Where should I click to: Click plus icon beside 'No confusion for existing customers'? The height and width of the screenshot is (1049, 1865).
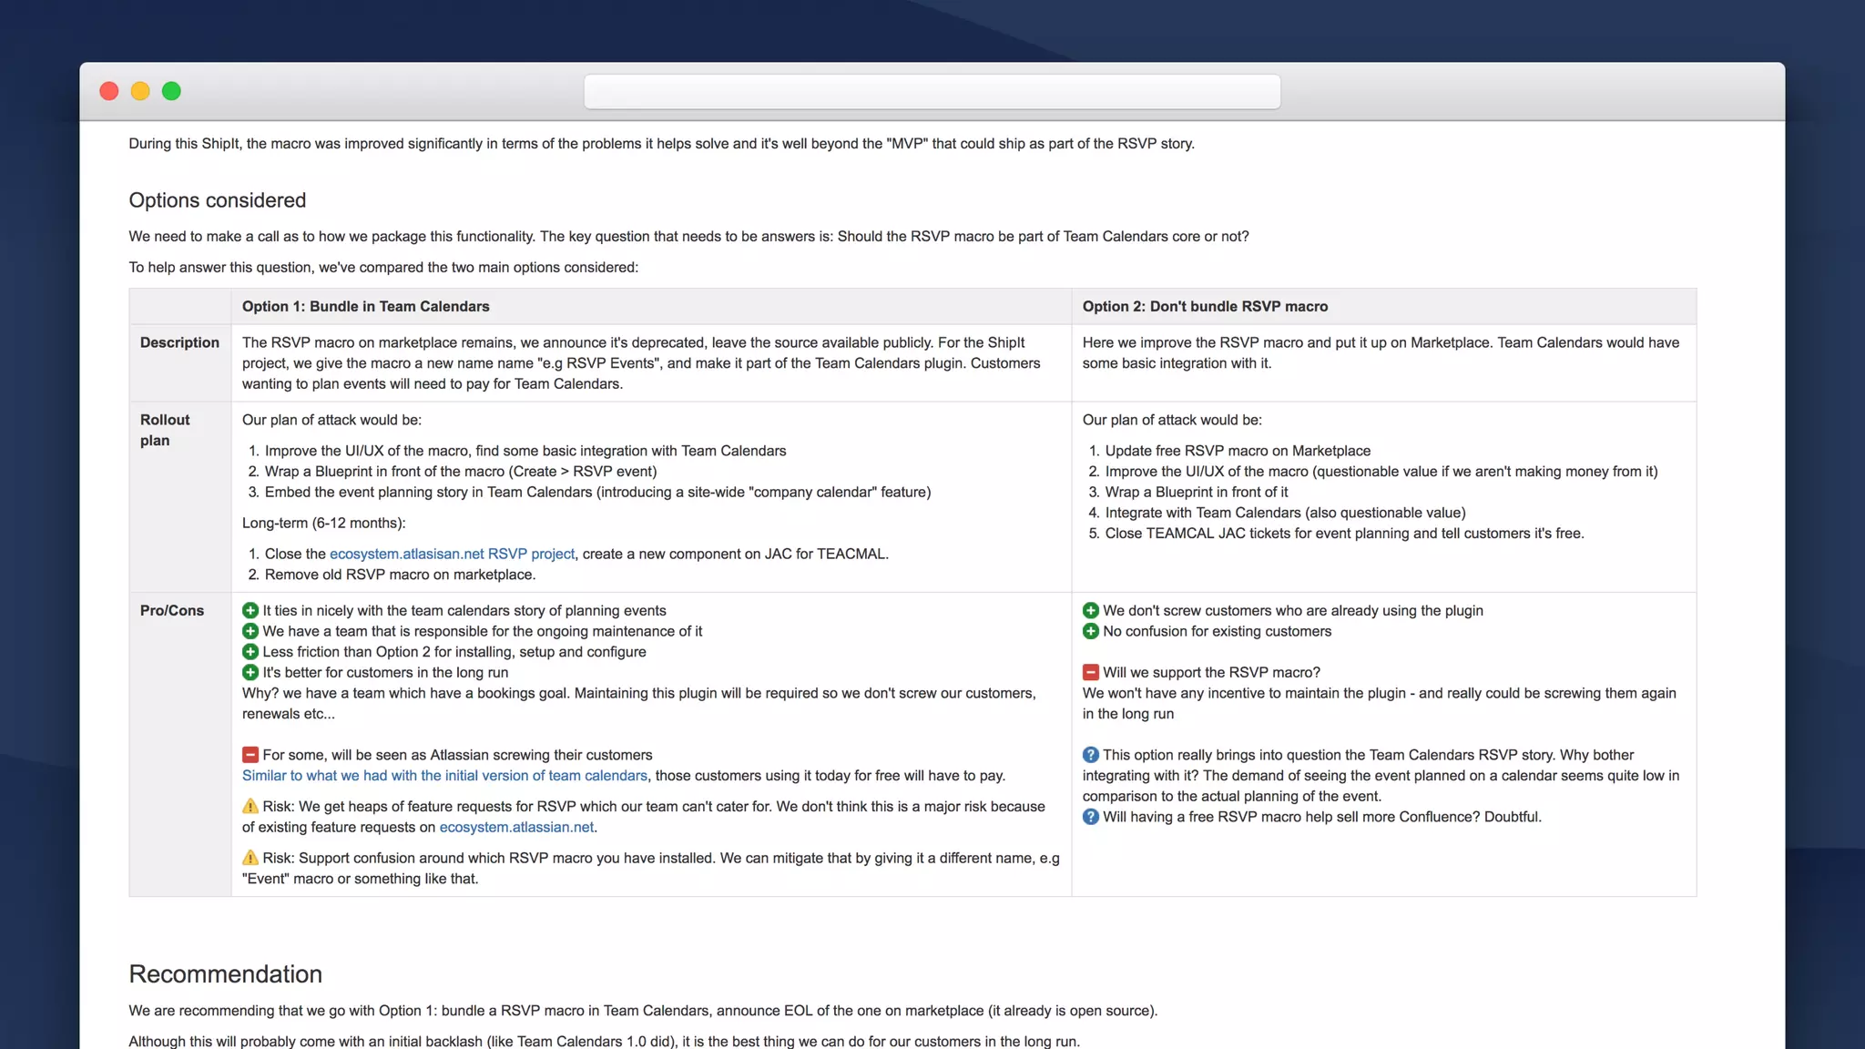click(1091, 631)
